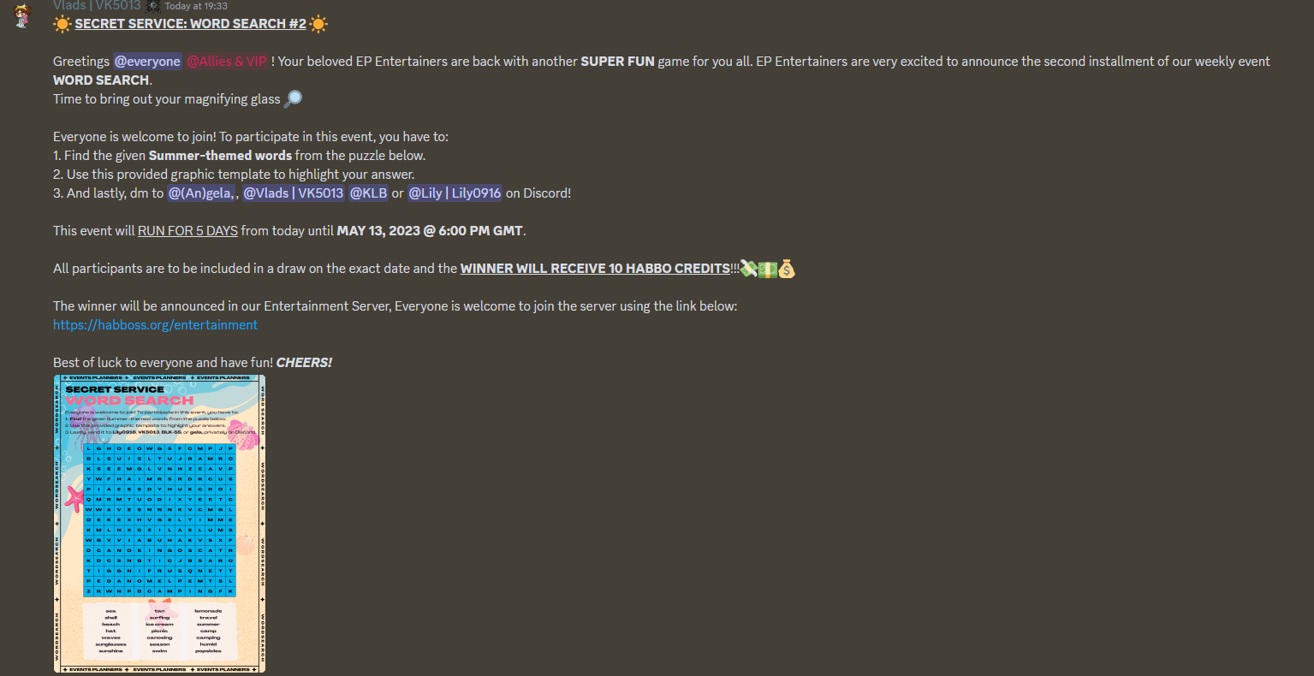Click the SECRET SERVICE: WORD SEARCH #2 heading
The image size is (1314, 676).
[190, 24]
